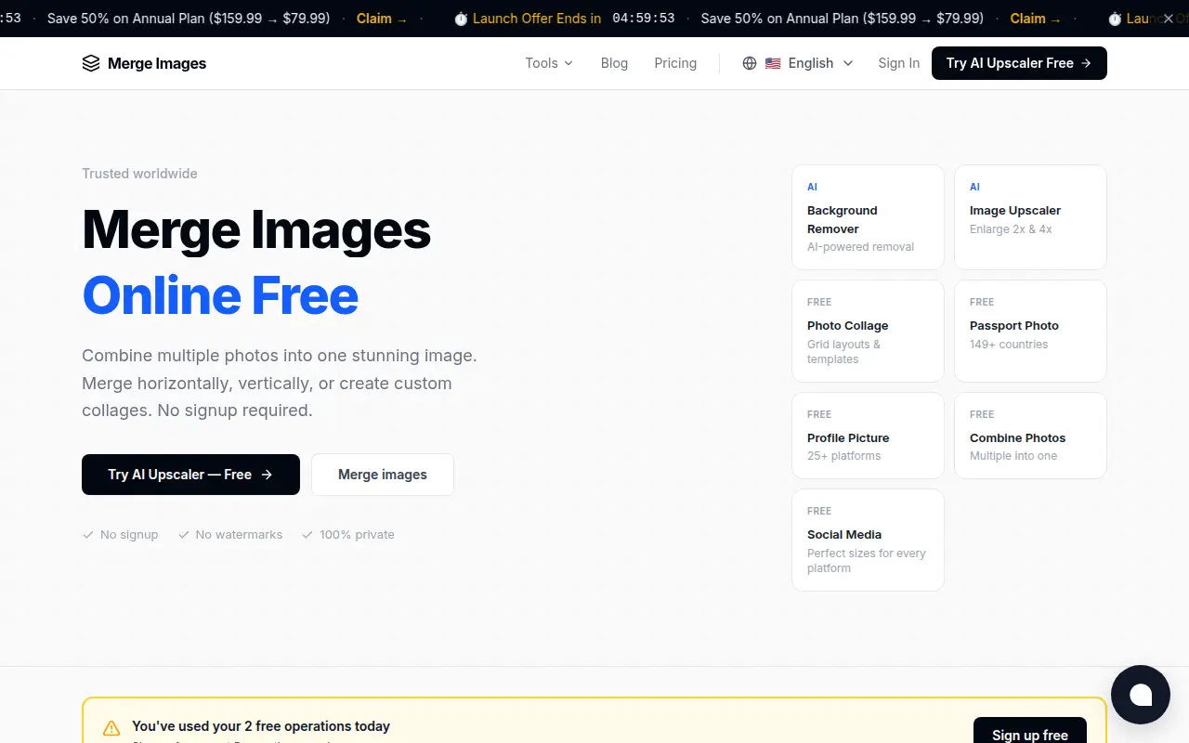Click the second Claim offer link

pyautogui.click(x=1036, y=19)
